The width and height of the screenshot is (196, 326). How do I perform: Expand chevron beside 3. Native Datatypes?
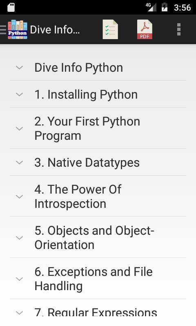[19, 162]
